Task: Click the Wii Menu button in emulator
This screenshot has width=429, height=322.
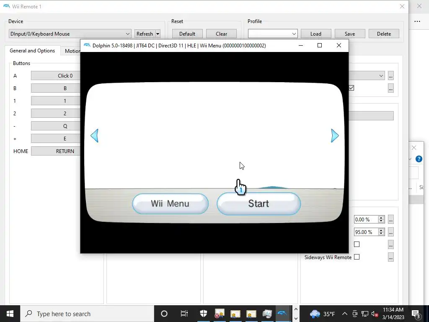Action: 170,204
